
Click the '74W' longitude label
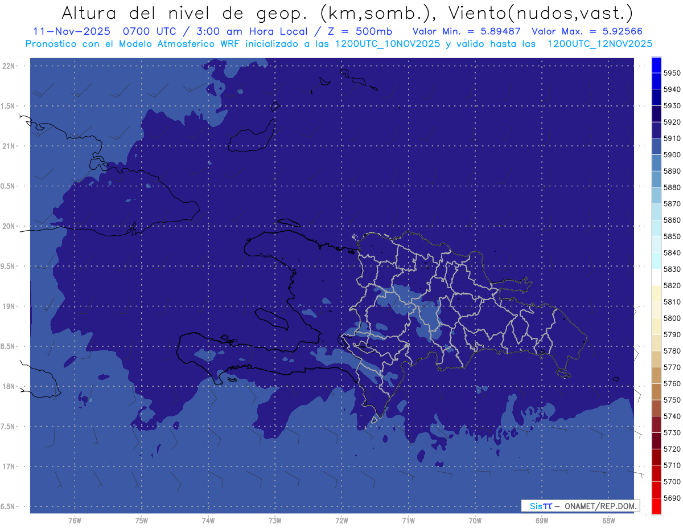click(208, 520)
